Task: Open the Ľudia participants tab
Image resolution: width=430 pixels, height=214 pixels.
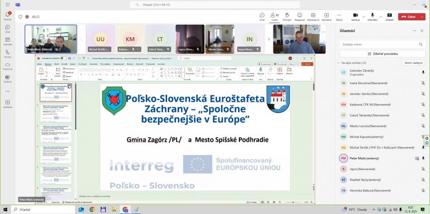Action: [x=274, y=16]
